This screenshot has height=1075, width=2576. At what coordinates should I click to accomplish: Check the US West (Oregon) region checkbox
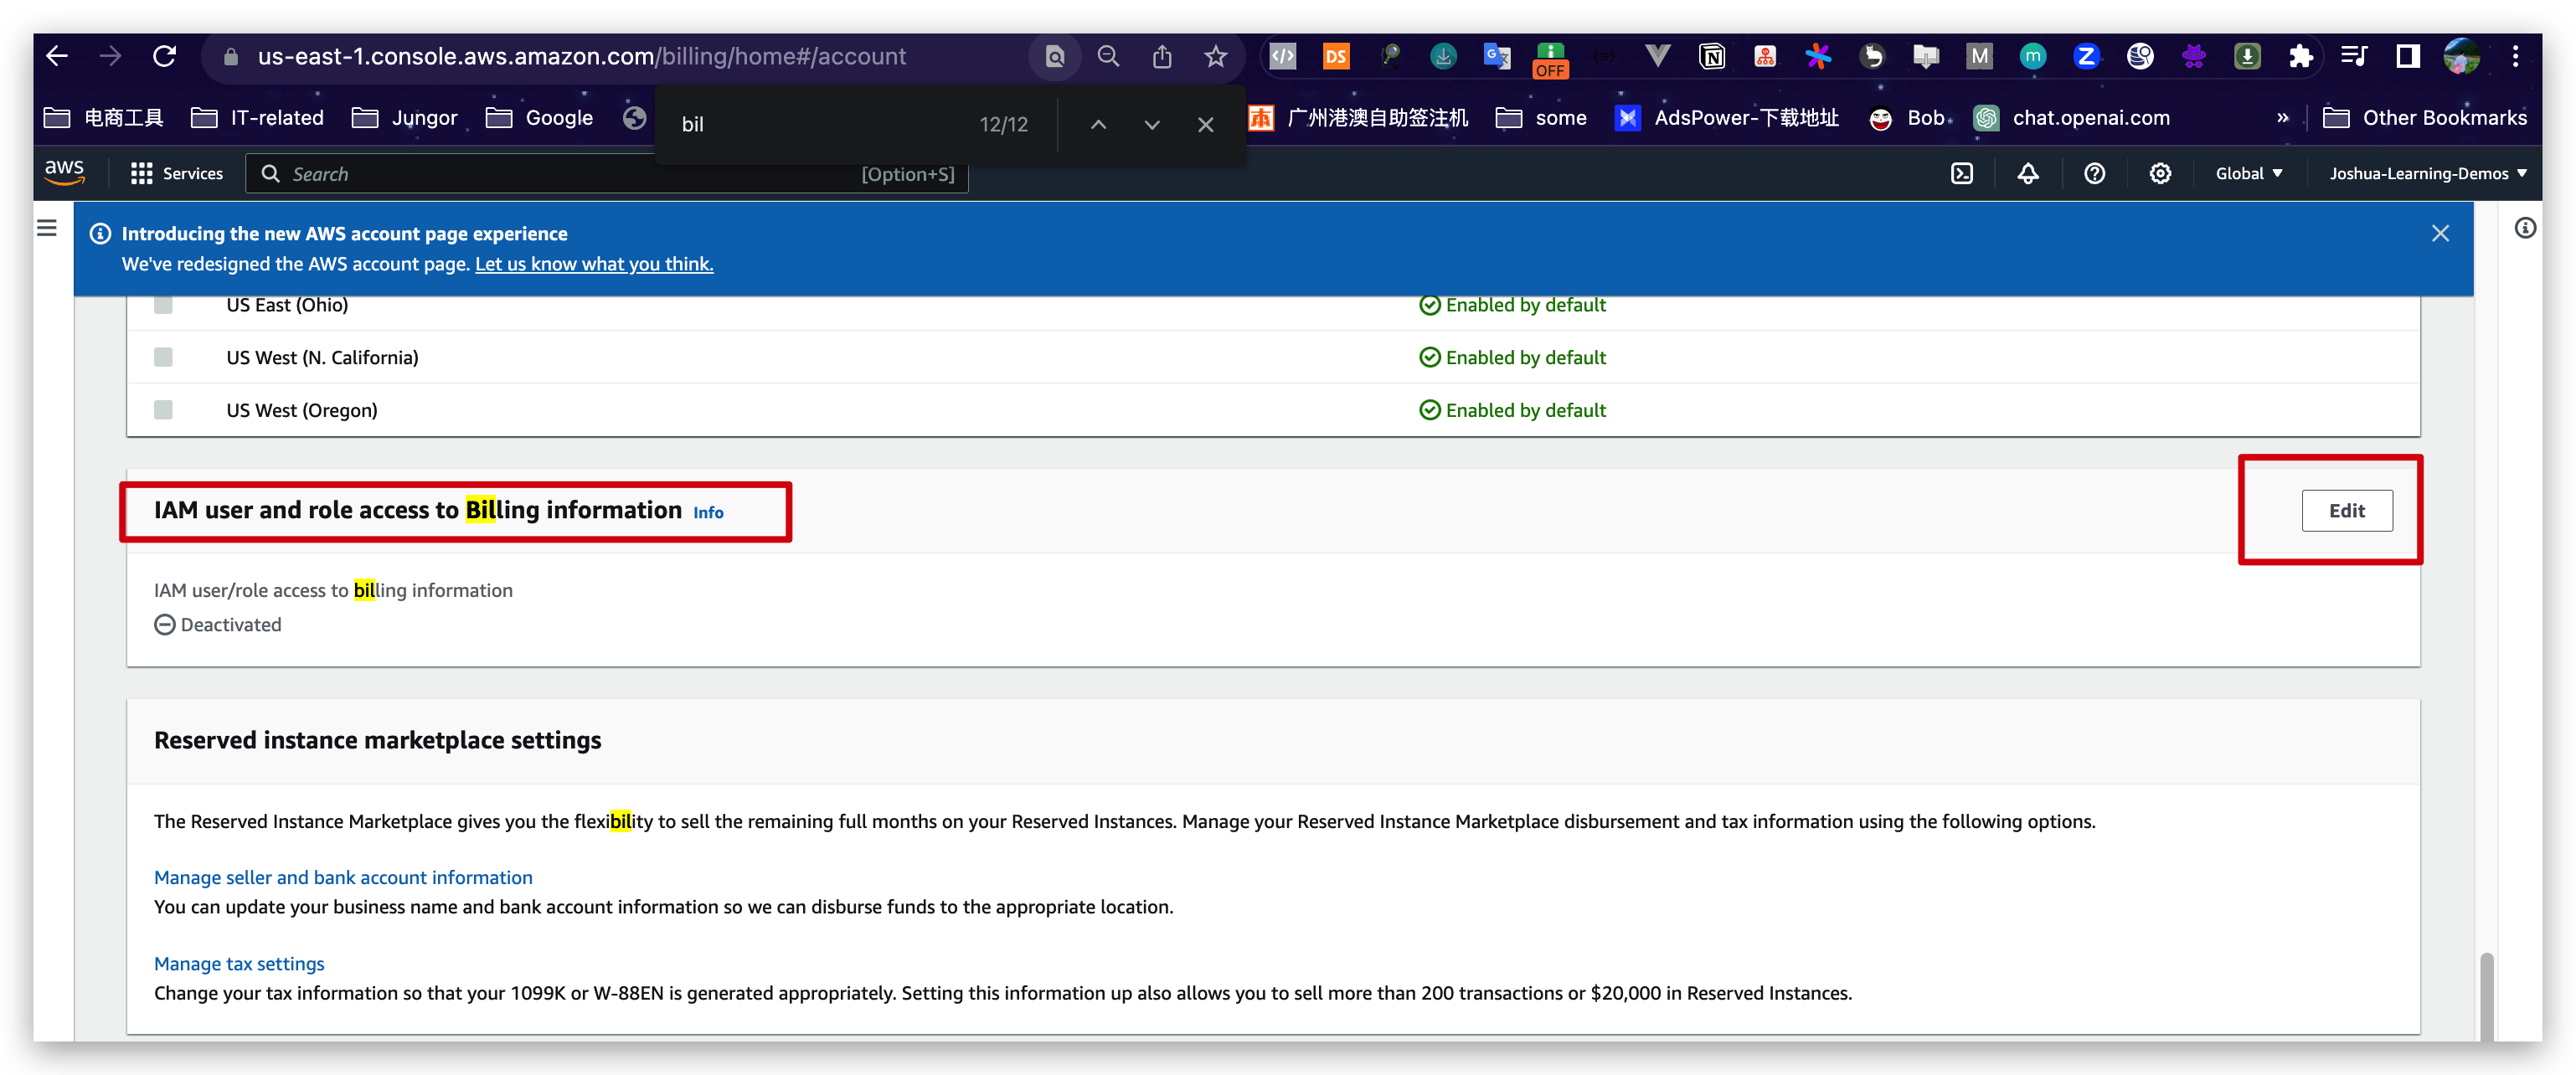[x=162, y=409]
